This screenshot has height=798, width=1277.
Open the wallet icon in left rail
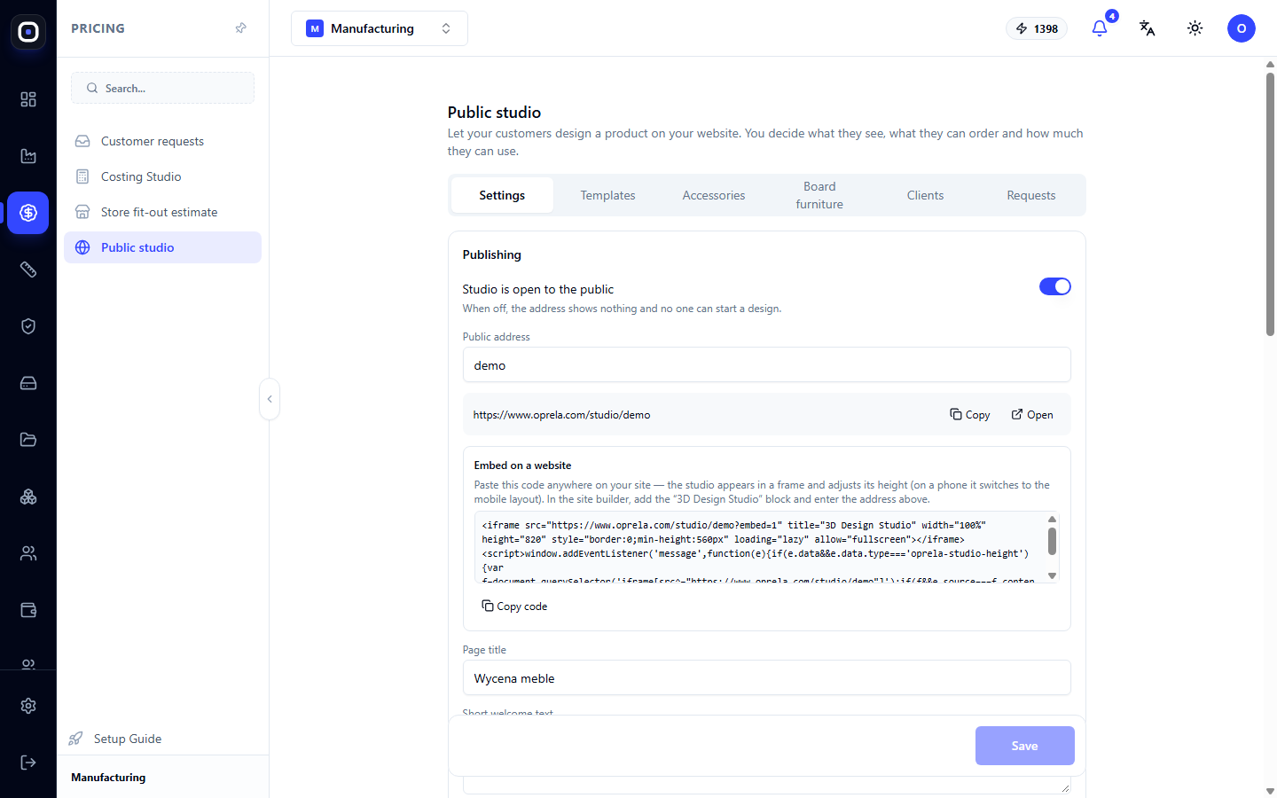point(28,610)
